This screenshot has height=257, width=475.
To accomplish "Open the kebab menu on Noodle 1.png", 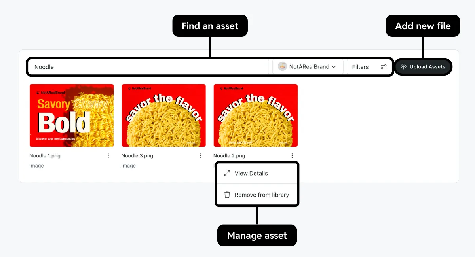I will point(108,155).
